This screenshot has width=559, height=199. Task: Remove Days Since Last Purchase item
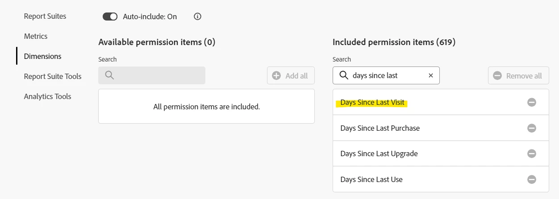531,128
